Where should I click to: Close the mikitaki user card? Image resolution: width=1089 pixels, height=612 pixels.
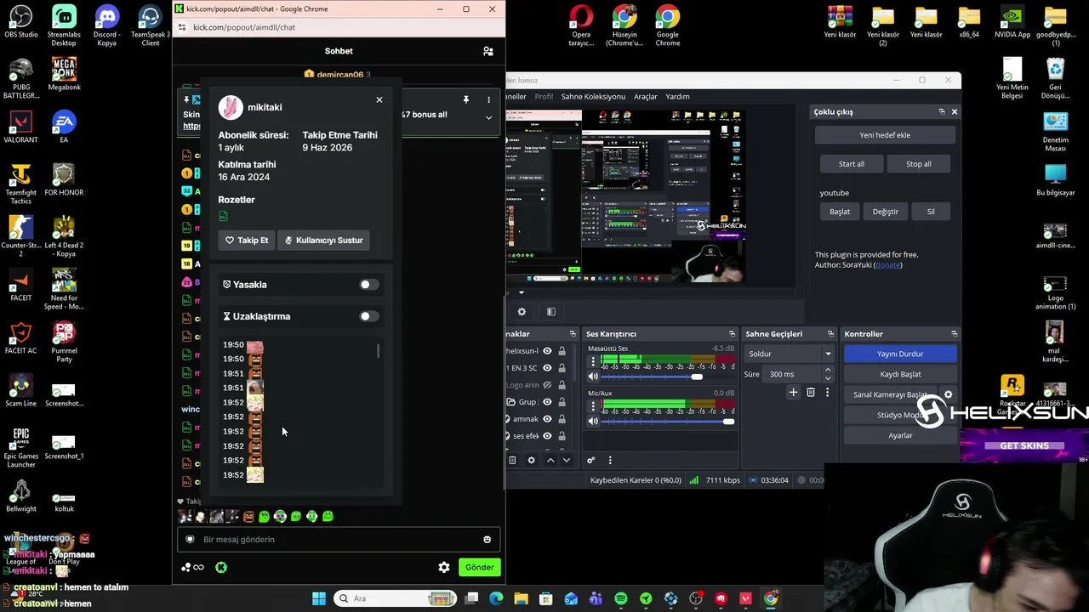coord(379,100)
